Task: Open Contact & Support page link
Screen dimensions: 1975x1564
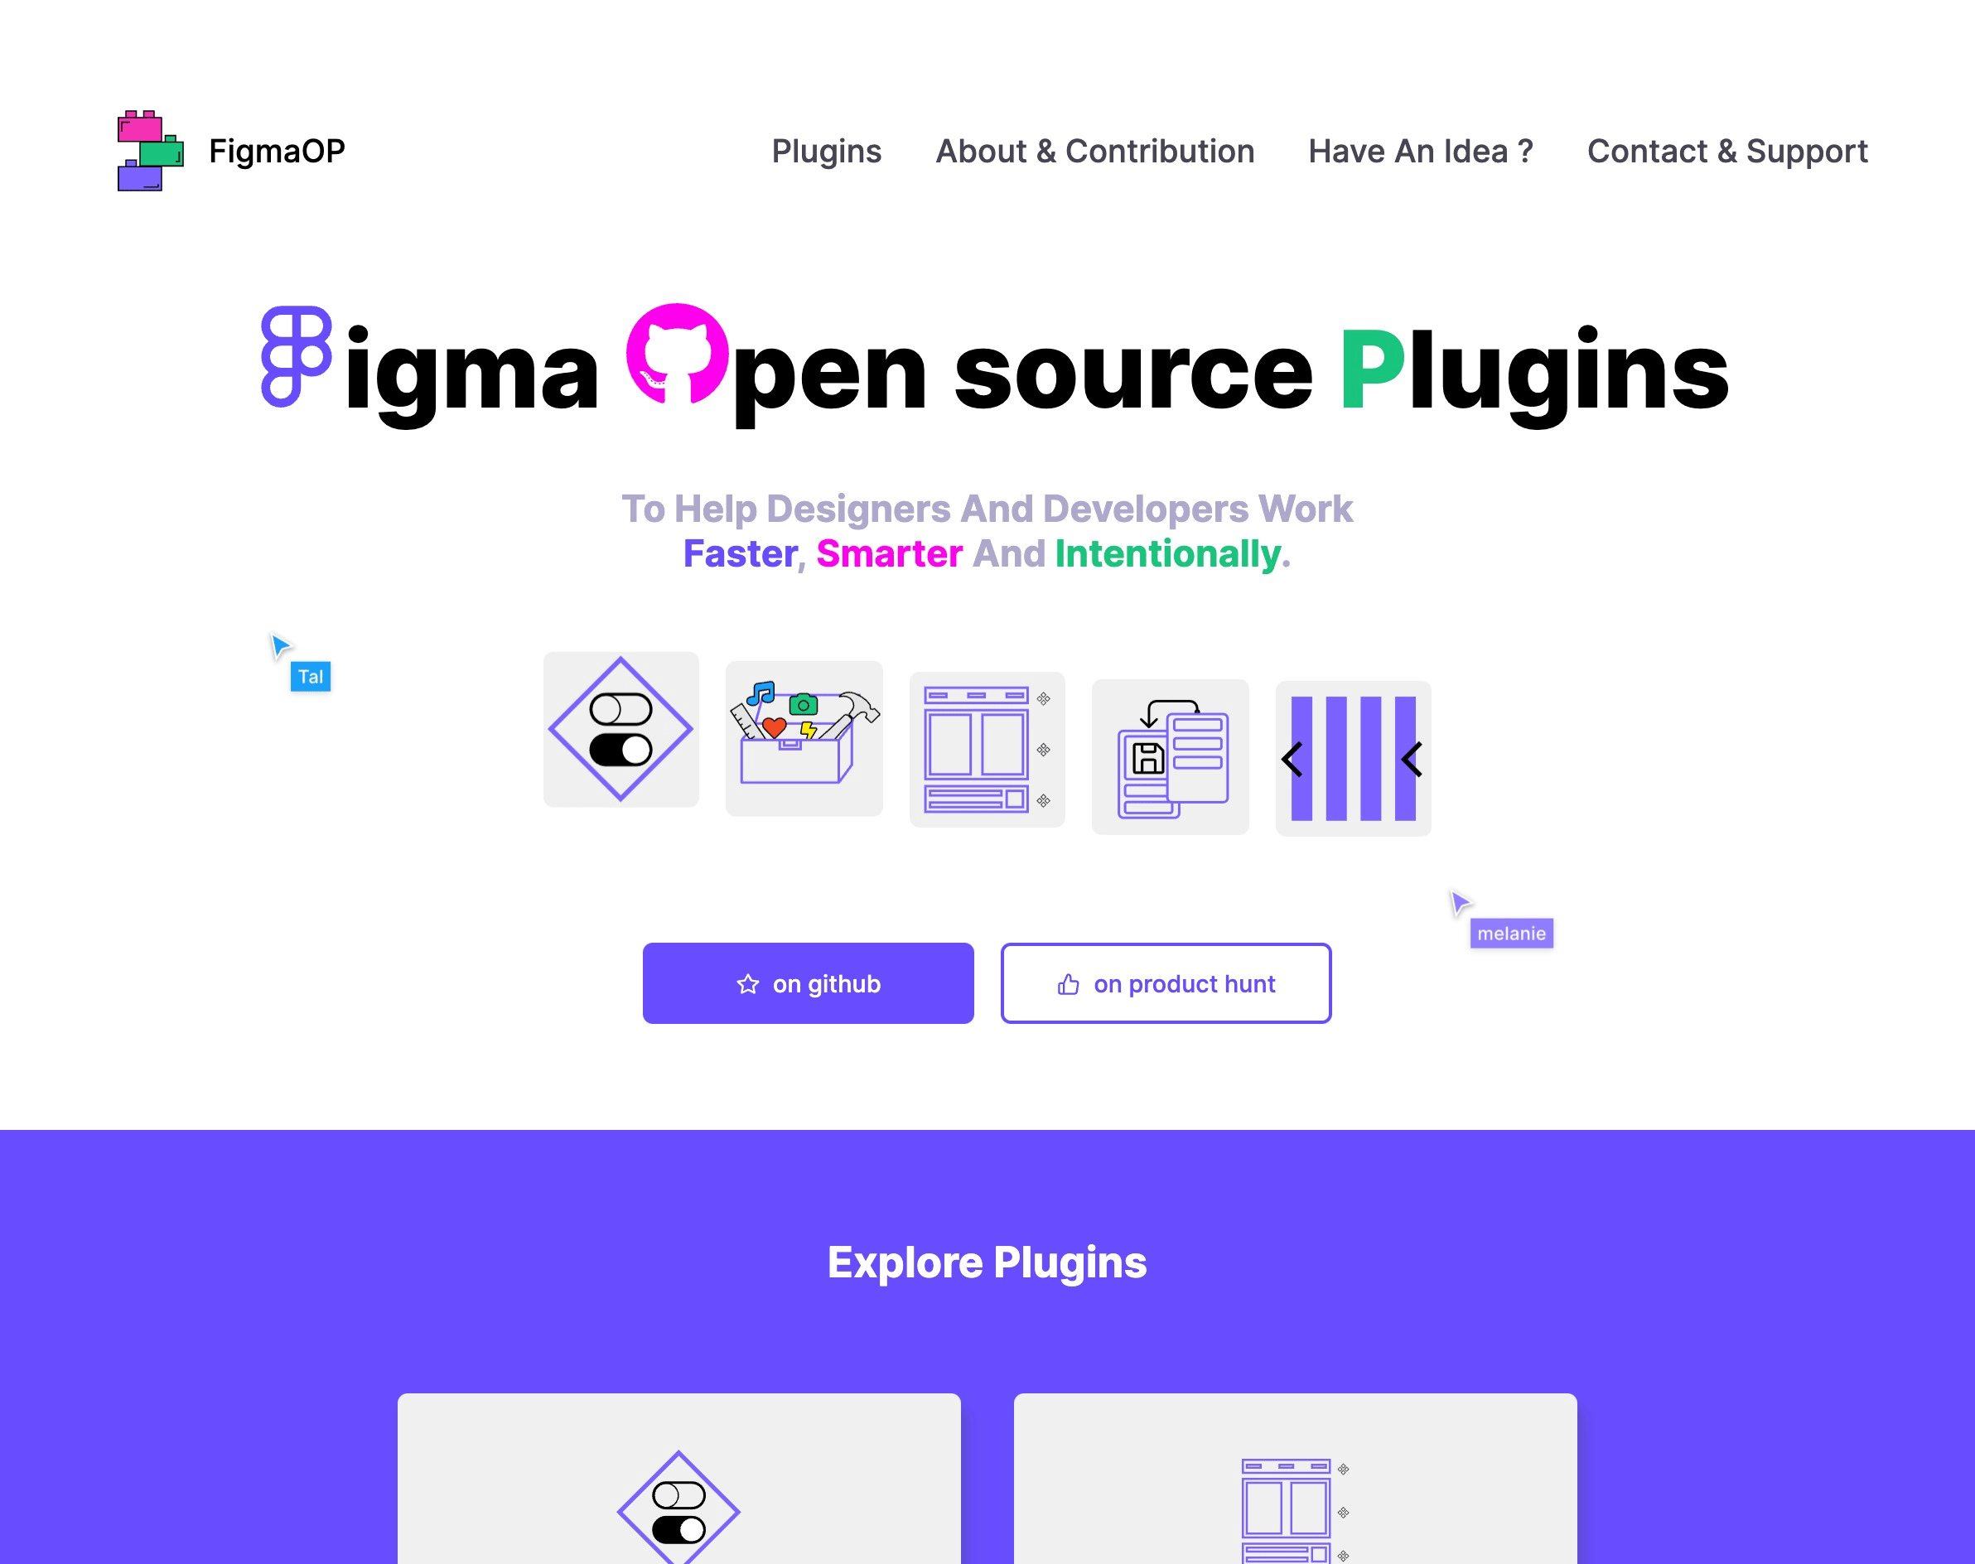Action: (1726, 151)
